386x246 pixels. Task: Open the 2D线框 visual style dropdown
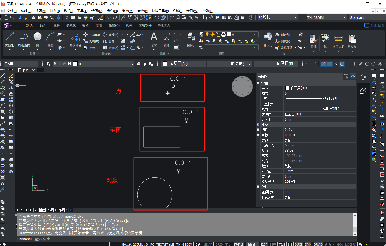coord(278,17)
